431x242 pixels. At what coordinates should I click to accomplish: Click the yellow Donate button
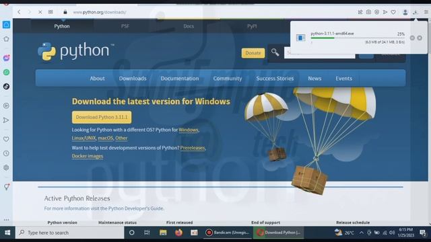point(253,53)
